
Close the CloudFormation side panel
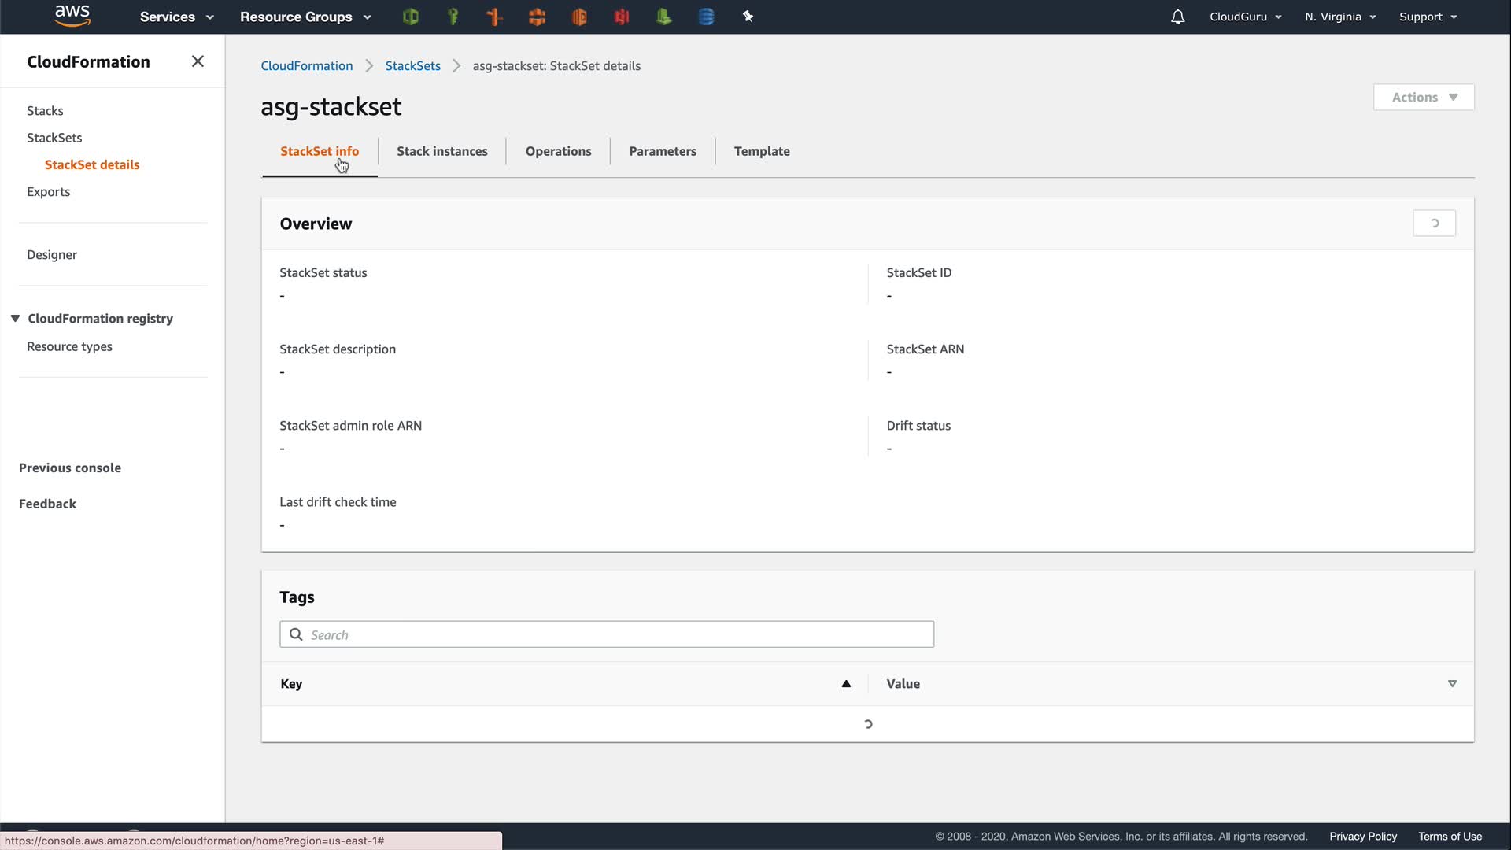(198, 61)
